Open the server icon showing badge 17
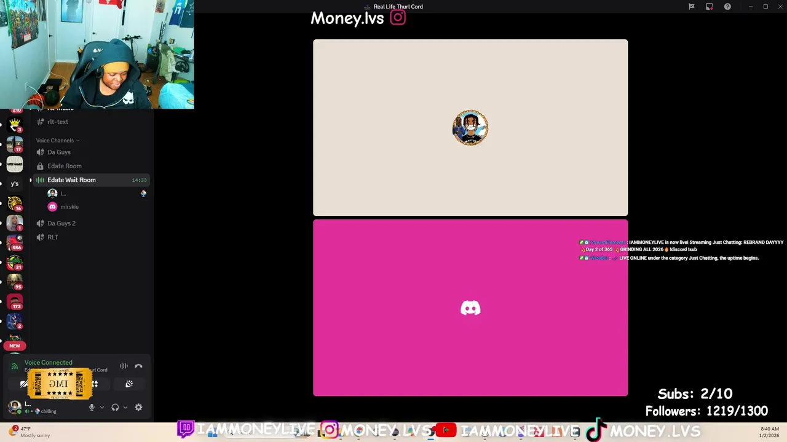This screenshot has height=442, width=787. point(15,144)
